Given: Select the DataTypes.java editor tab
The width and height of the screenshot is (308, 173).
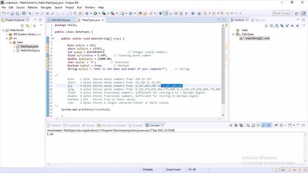Looking at the screenshot, I should point(91,20).
